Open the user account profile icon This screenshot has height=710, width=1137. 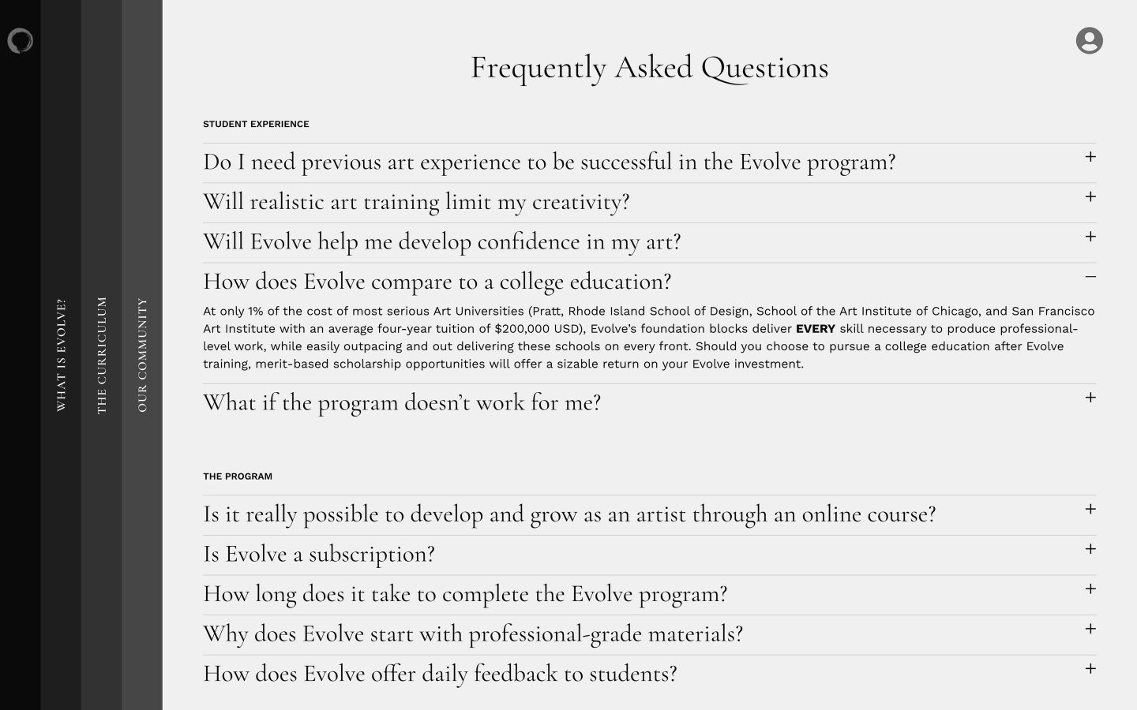1089,40
